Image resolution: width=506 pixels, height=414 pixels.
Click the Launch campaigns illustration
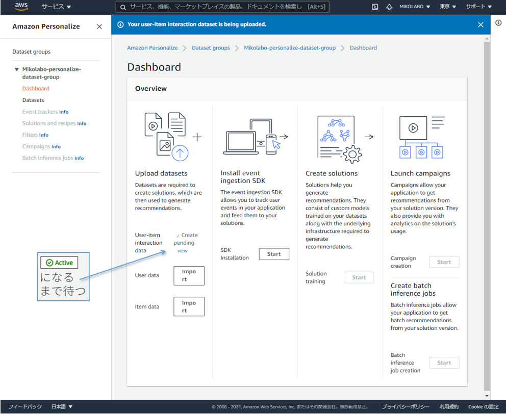(x=422, y=137)
